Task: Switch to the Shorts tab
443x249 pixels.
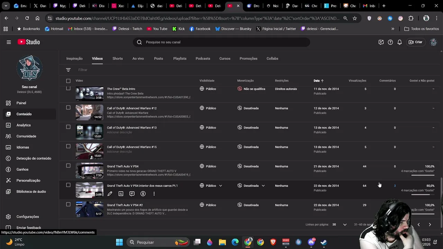Action: point(118,58)
